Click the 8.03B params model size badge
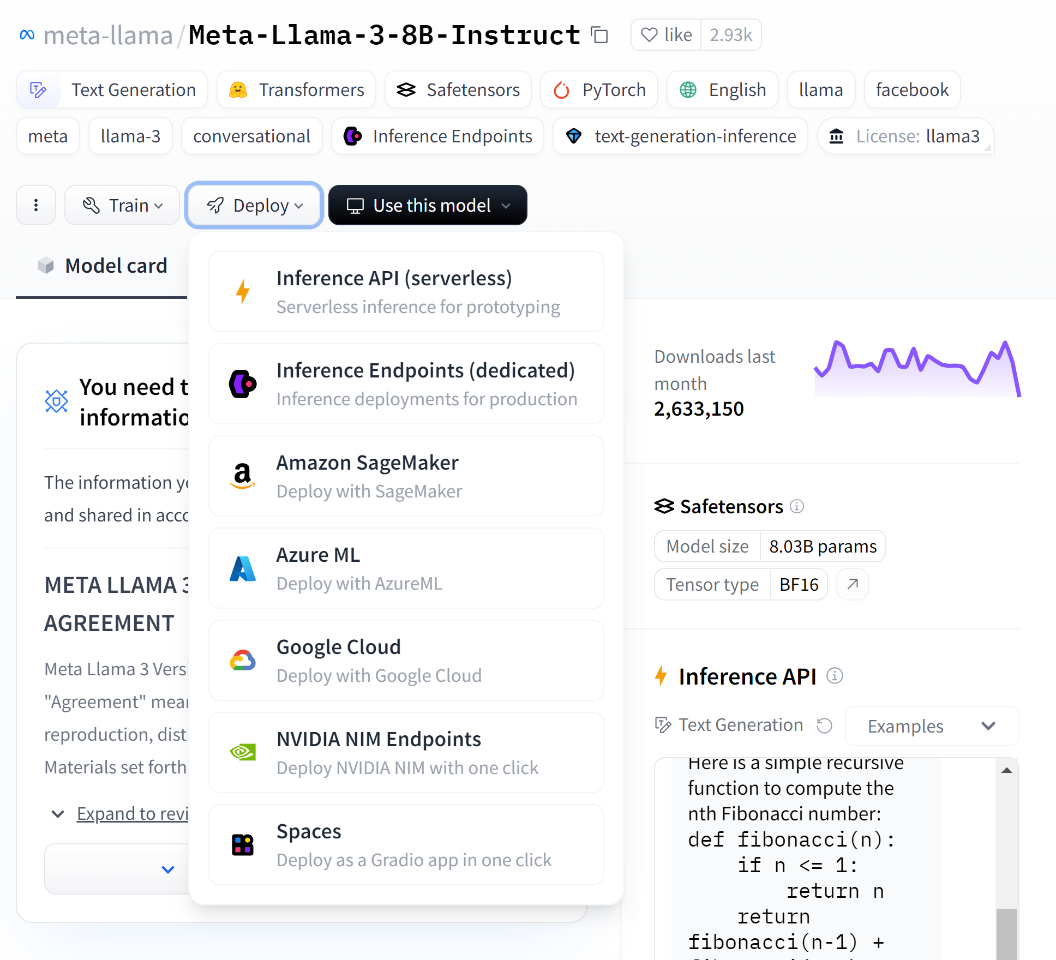The height and width of the screenshot is (960, 1056). point(823,546)
